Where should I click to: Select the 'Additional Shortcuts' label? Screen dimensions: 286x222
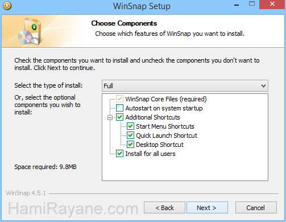[152, 117]
